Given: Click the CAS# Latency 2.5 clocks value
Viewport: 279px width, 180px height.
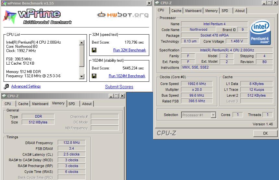Looking at the screenshot, I should (71, 154).
